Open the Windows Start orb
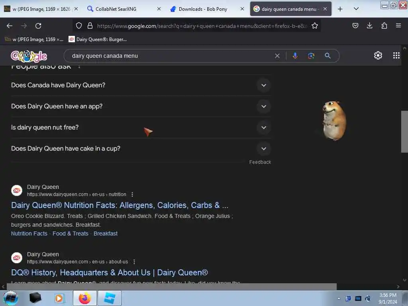Image resolution: width=408 pixels, height=306 pixels. click(x=11, y=298)
